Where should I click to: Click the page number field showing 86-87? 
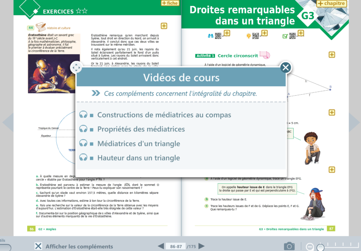click(x=176, y=246)
